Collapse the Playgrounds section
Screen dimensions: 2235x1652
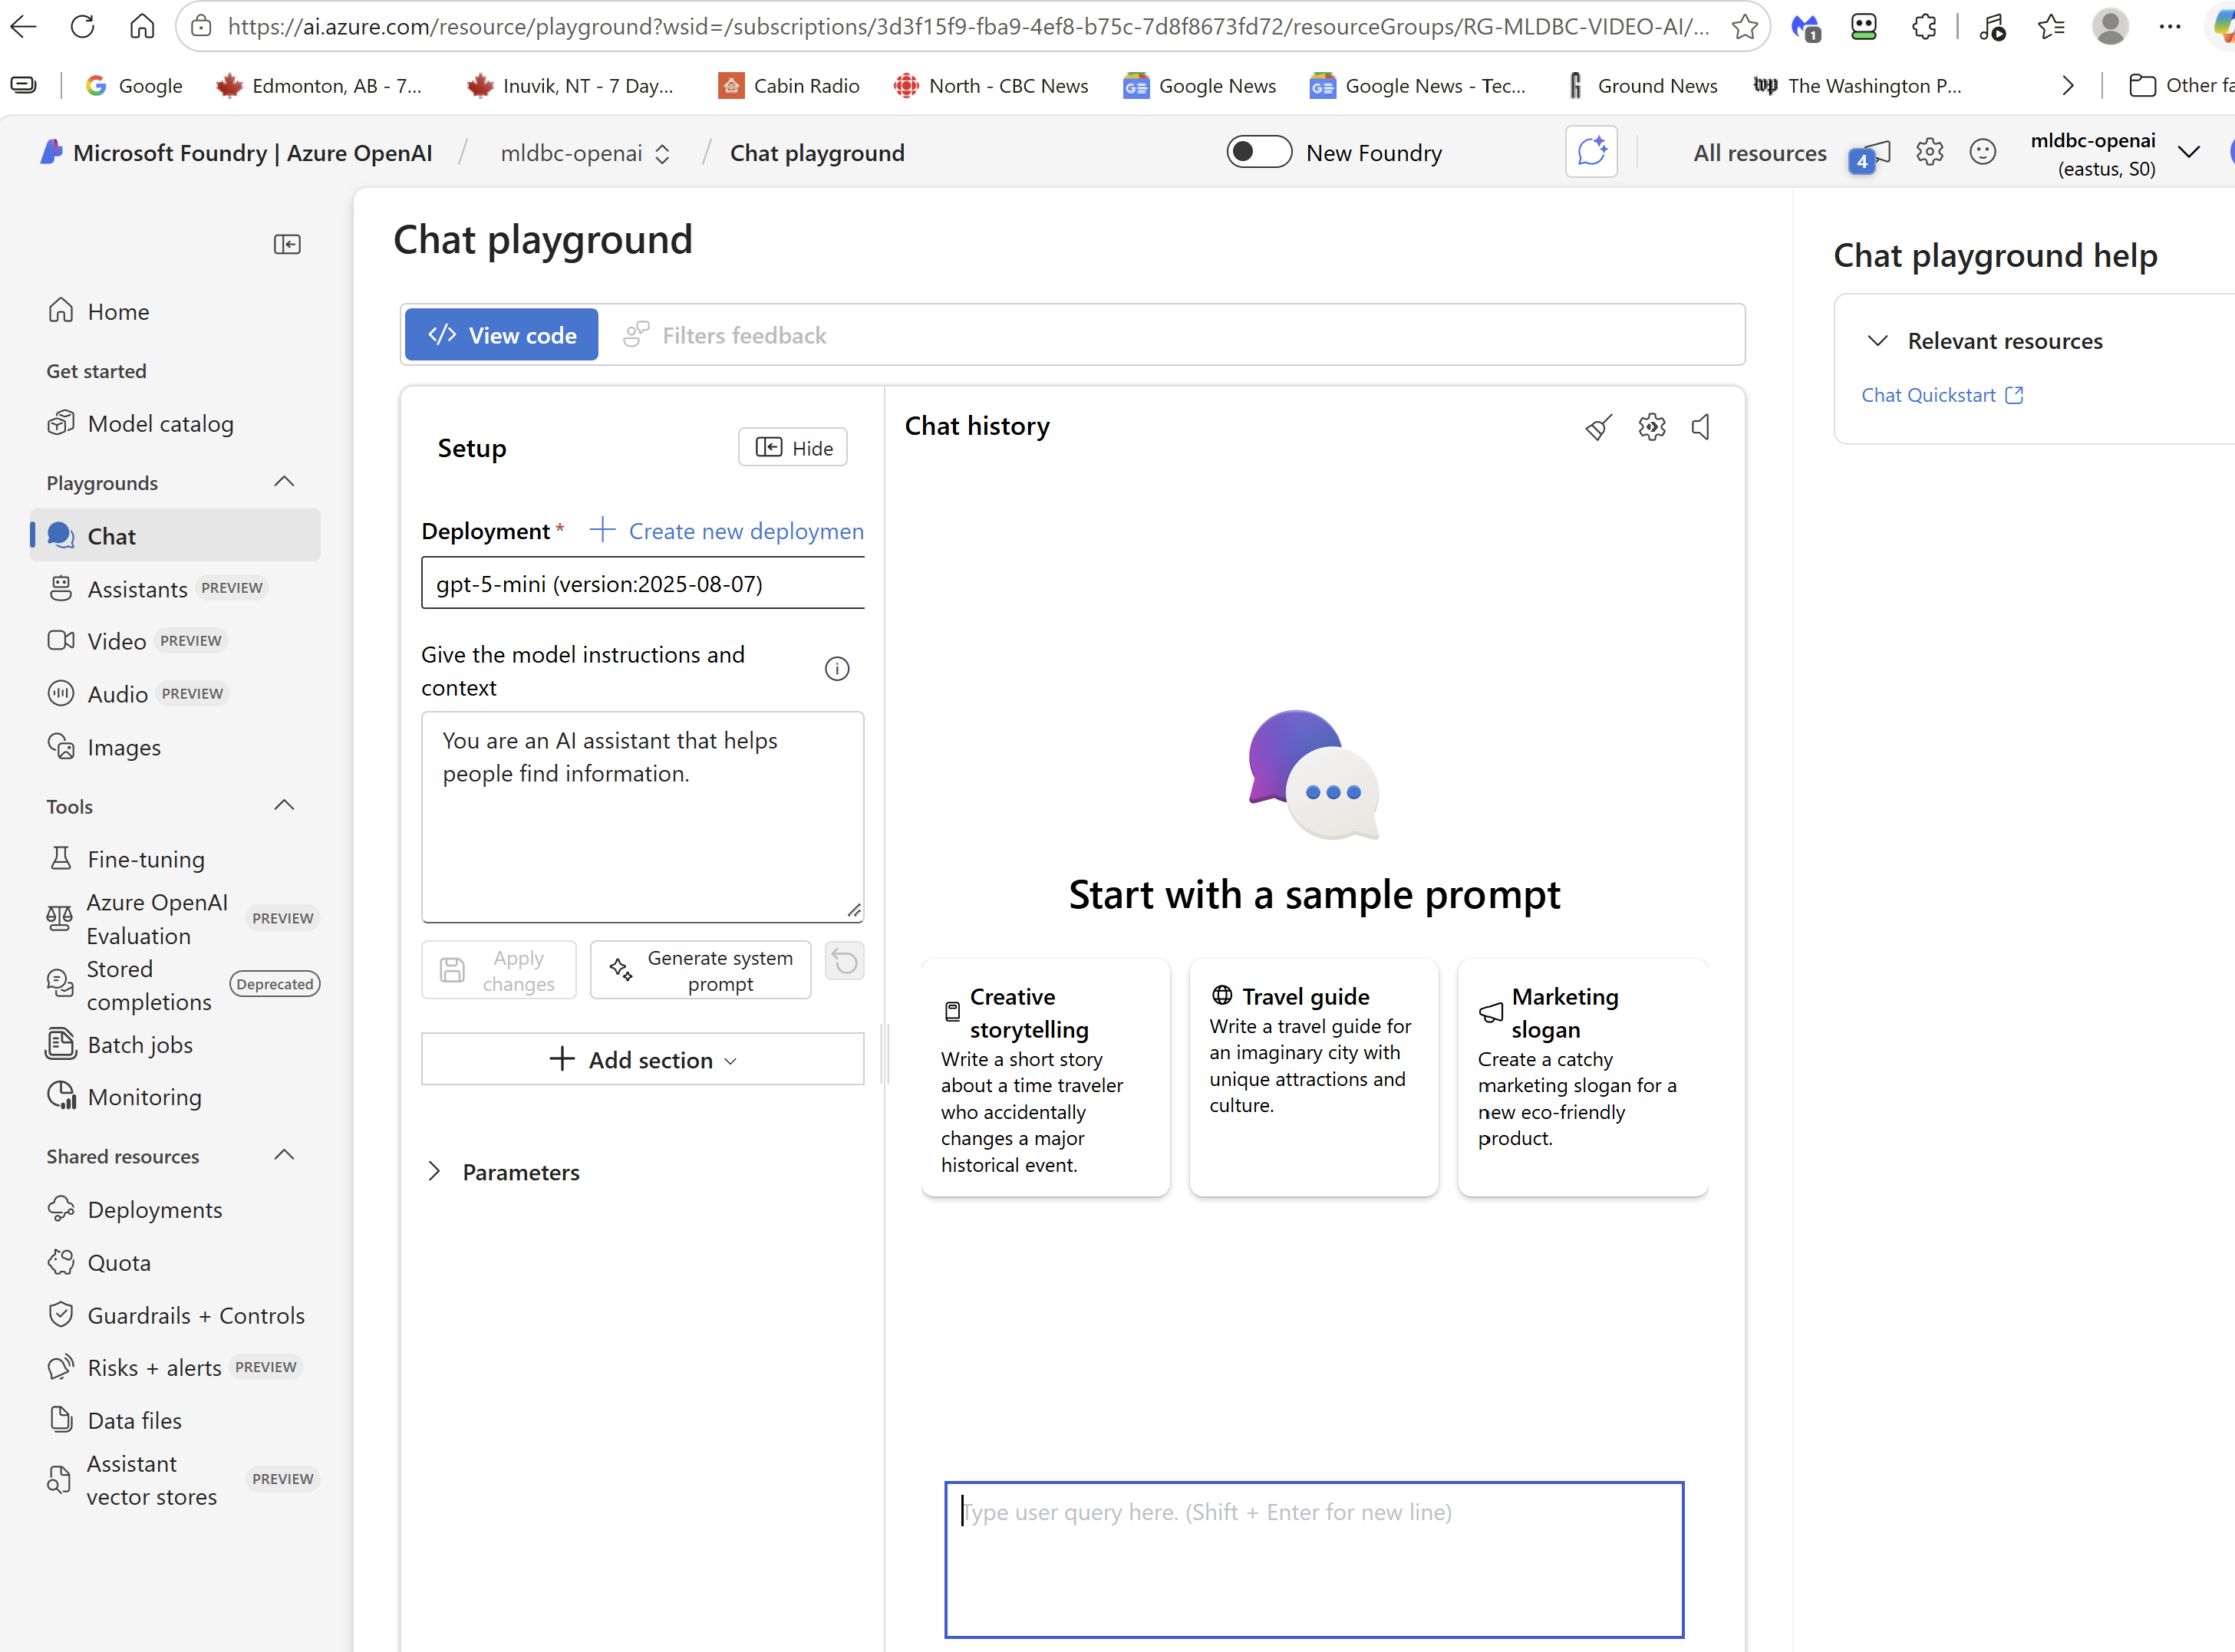(x=284, y=482)
